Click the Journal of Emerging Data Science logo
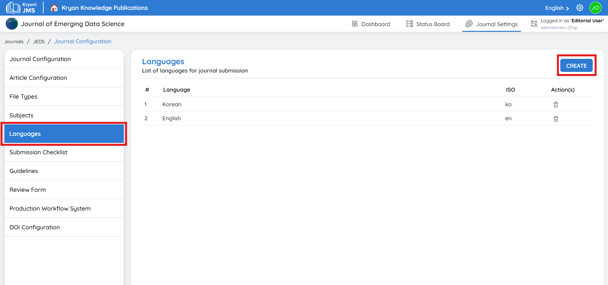This screenshot has width=608, height=285. [12, 24]
